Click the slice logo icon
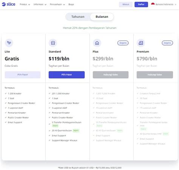179x170 pixels. (4, 4)
